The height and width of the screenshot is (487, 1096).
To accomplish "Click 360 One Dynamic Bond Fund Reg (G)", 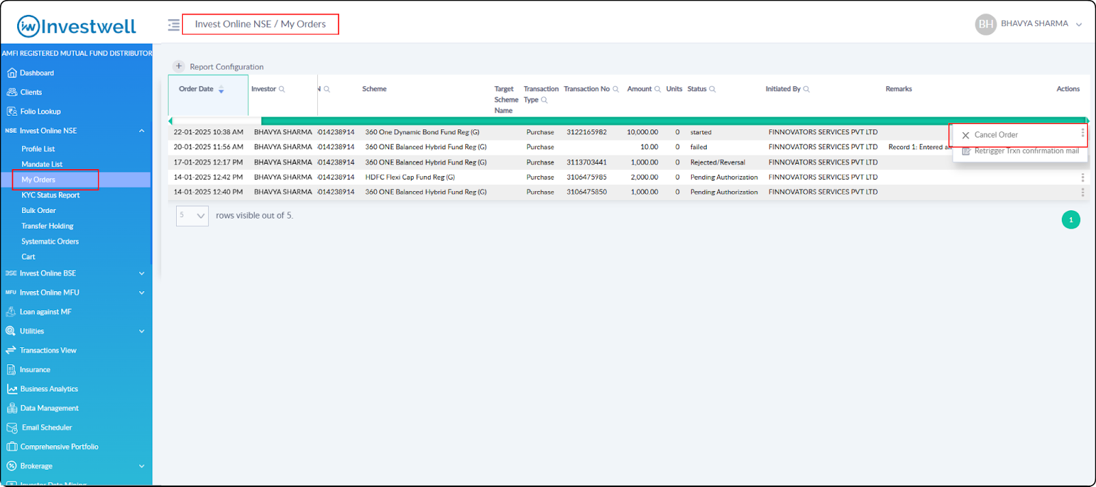I will (422, 132).
